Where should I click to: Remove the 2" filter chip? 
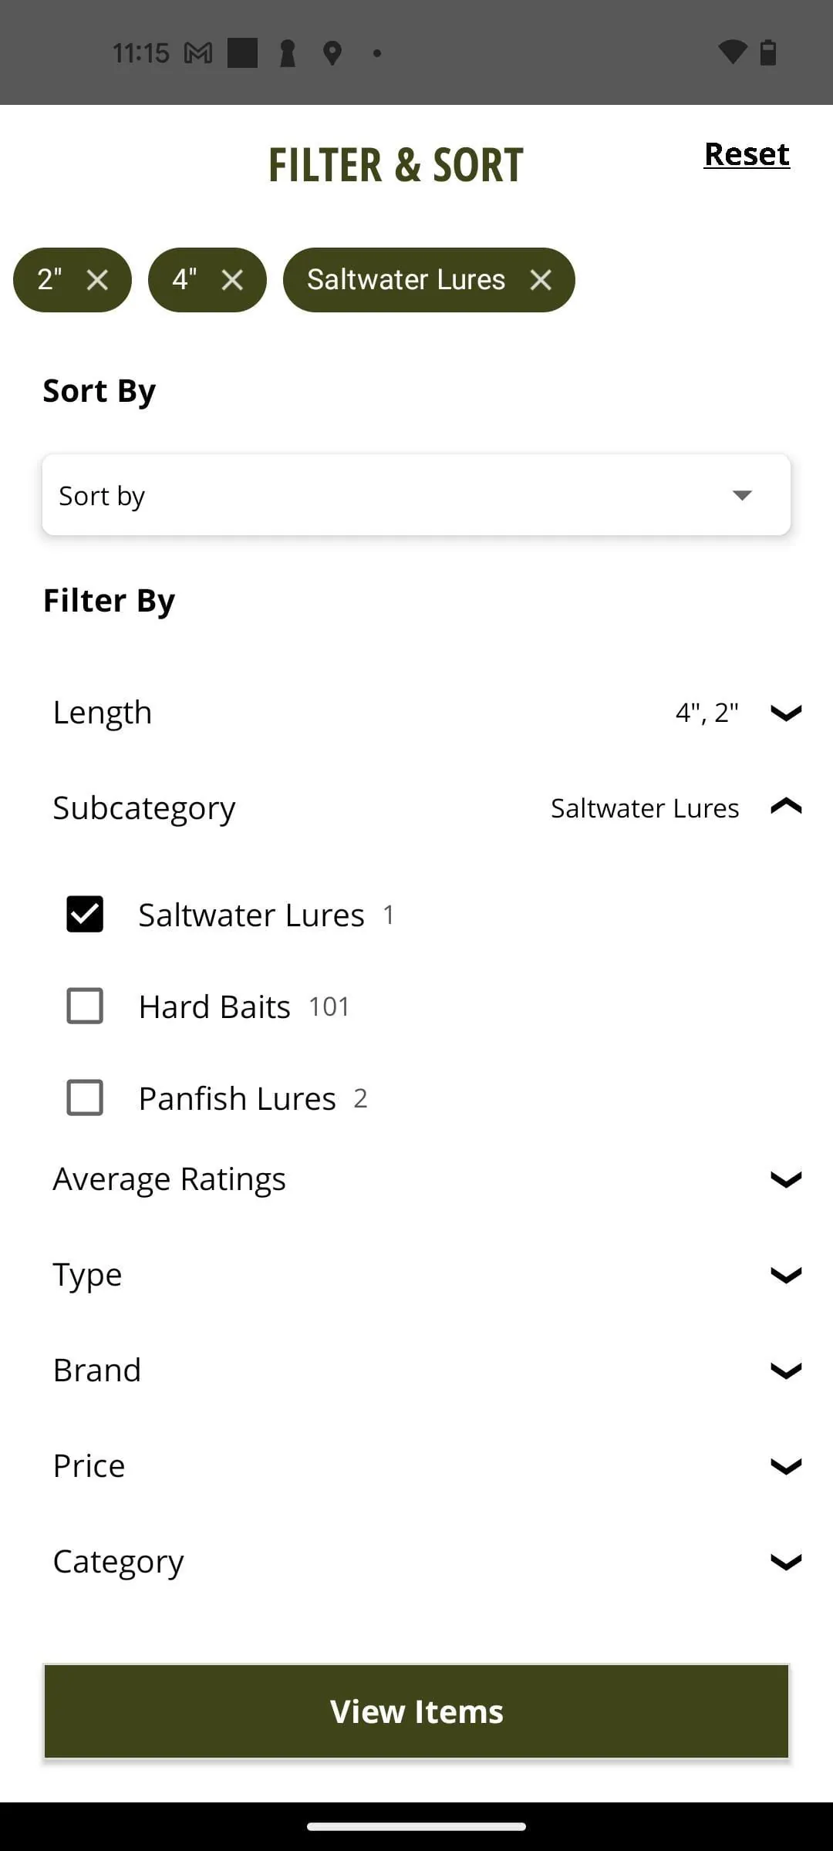pyautogui.click(x=97, y=280)
